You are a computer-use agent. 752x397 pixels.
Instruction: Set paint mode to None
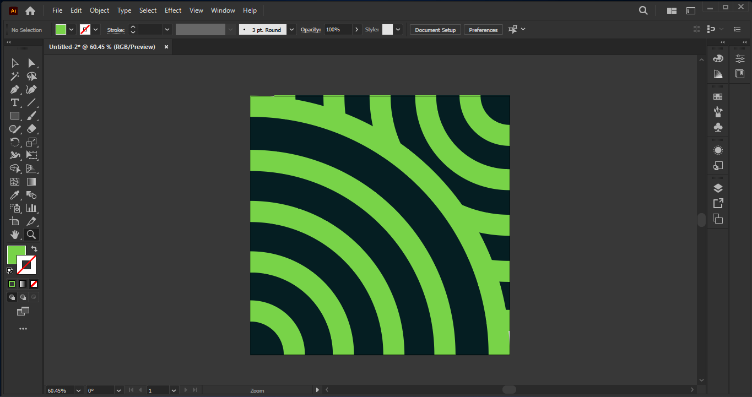click(x=34, y=284)
